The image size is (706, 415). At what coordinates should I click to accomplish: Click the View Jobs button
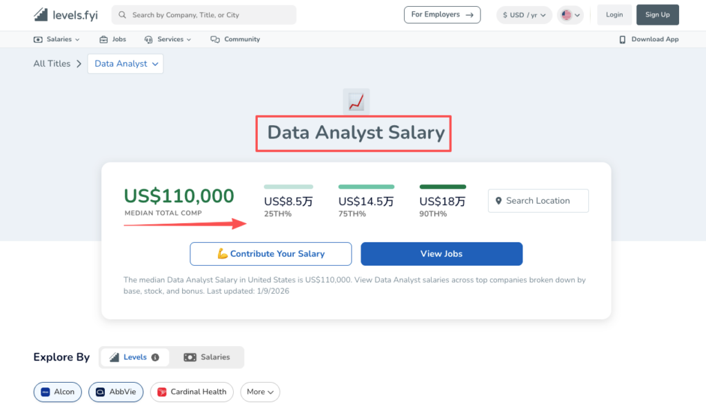441,253
